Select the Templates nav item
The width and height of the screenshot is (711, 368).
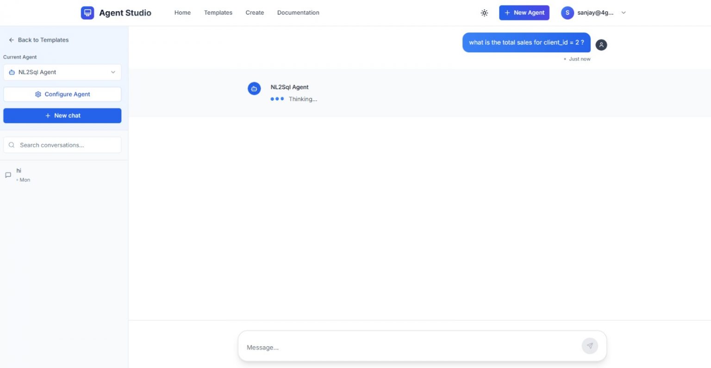pos(218,12)
